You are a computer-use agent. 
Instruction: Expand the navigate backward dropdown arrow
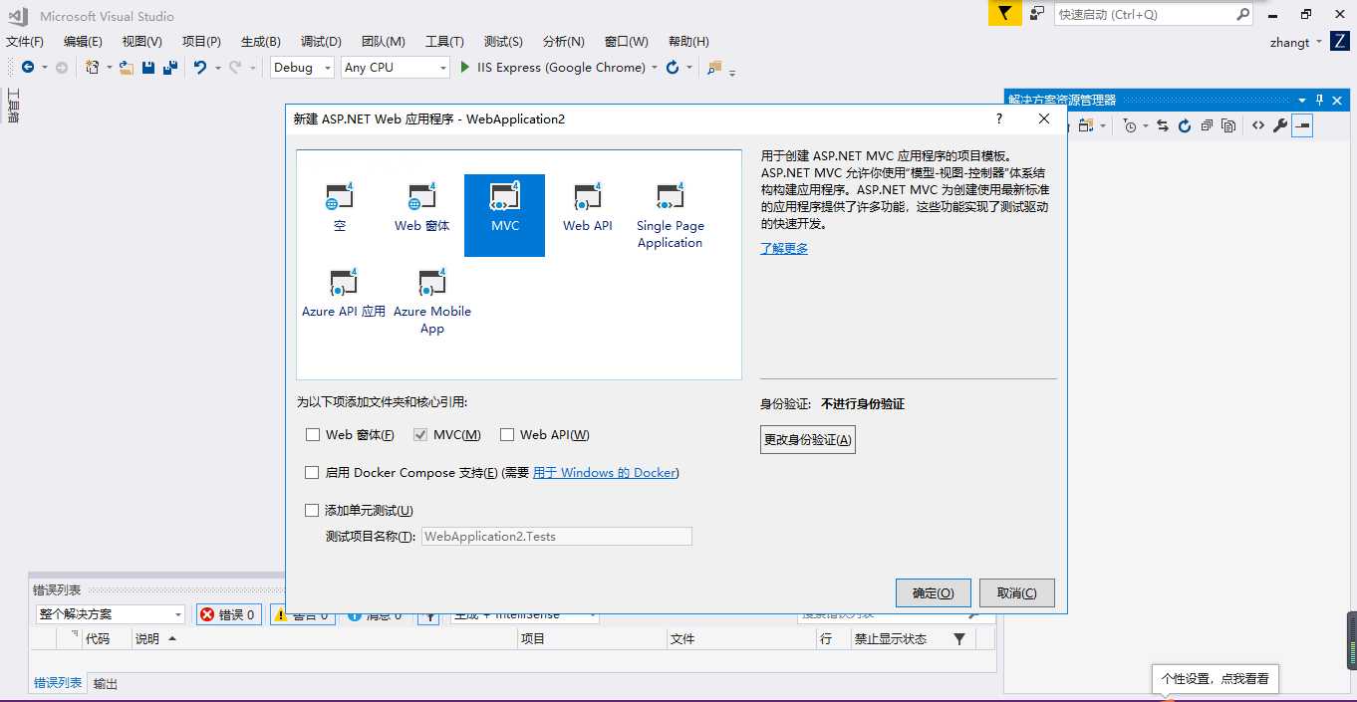44,68
